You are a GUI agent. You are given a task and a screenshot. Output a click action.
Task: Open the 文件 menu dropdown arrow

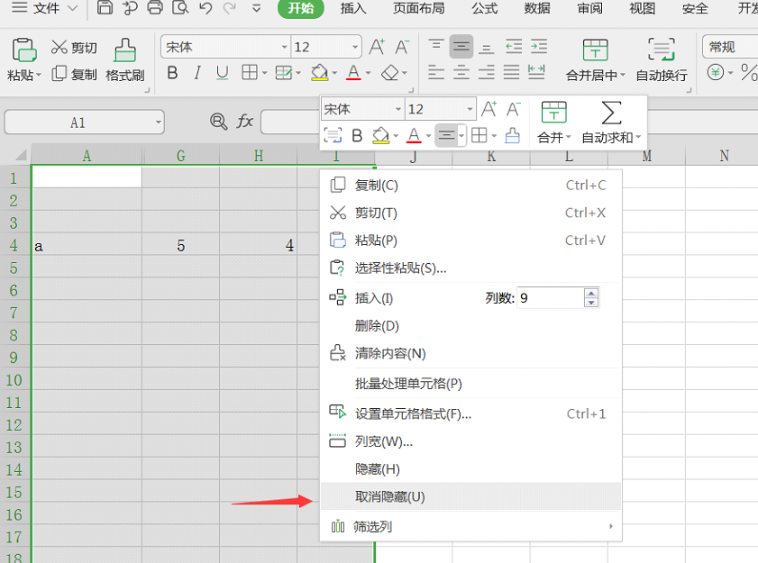pyautogui.click(x=72, y=8)
